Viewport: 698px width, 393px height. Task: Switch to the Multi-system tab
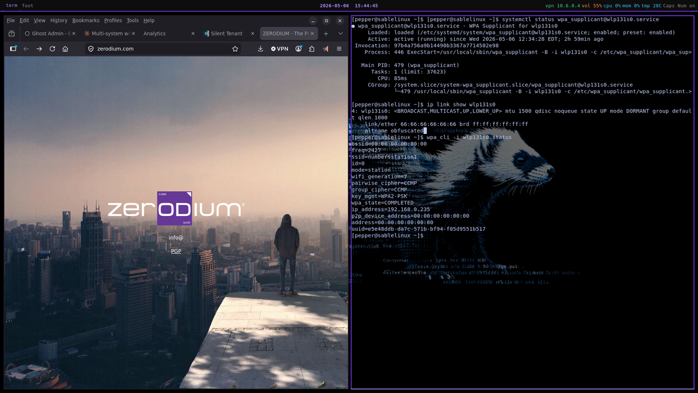coord(108,34)
